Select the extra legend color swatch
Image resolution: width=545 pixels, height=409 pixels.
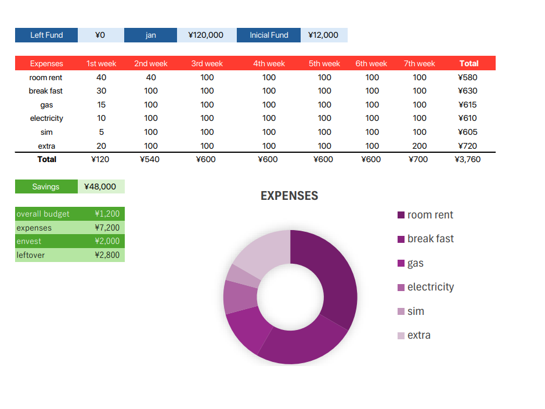click(x=401, y=336)
